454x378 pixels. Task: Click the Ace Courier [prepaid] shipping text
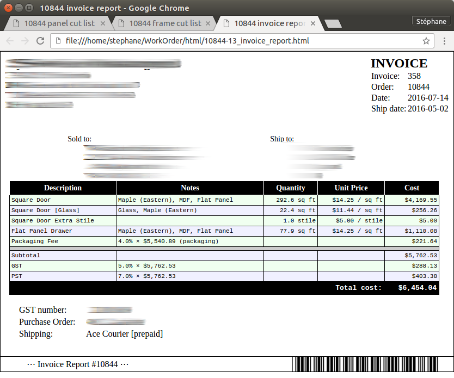(x=124, y=334)
